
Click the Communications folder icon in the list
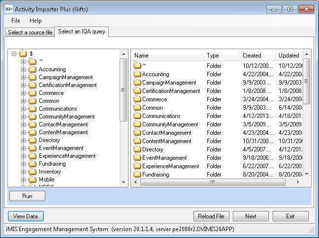click(x=137, y=116)
